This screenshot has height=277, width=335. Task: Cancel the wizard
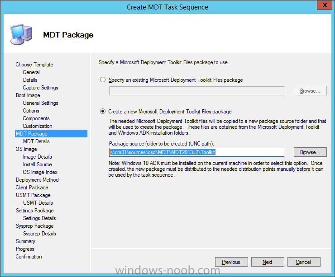pos(304,262)
